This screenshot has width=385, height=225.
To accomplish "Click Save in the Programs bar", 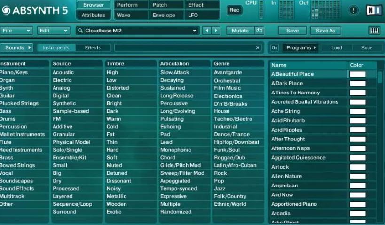I will [367, 47].
